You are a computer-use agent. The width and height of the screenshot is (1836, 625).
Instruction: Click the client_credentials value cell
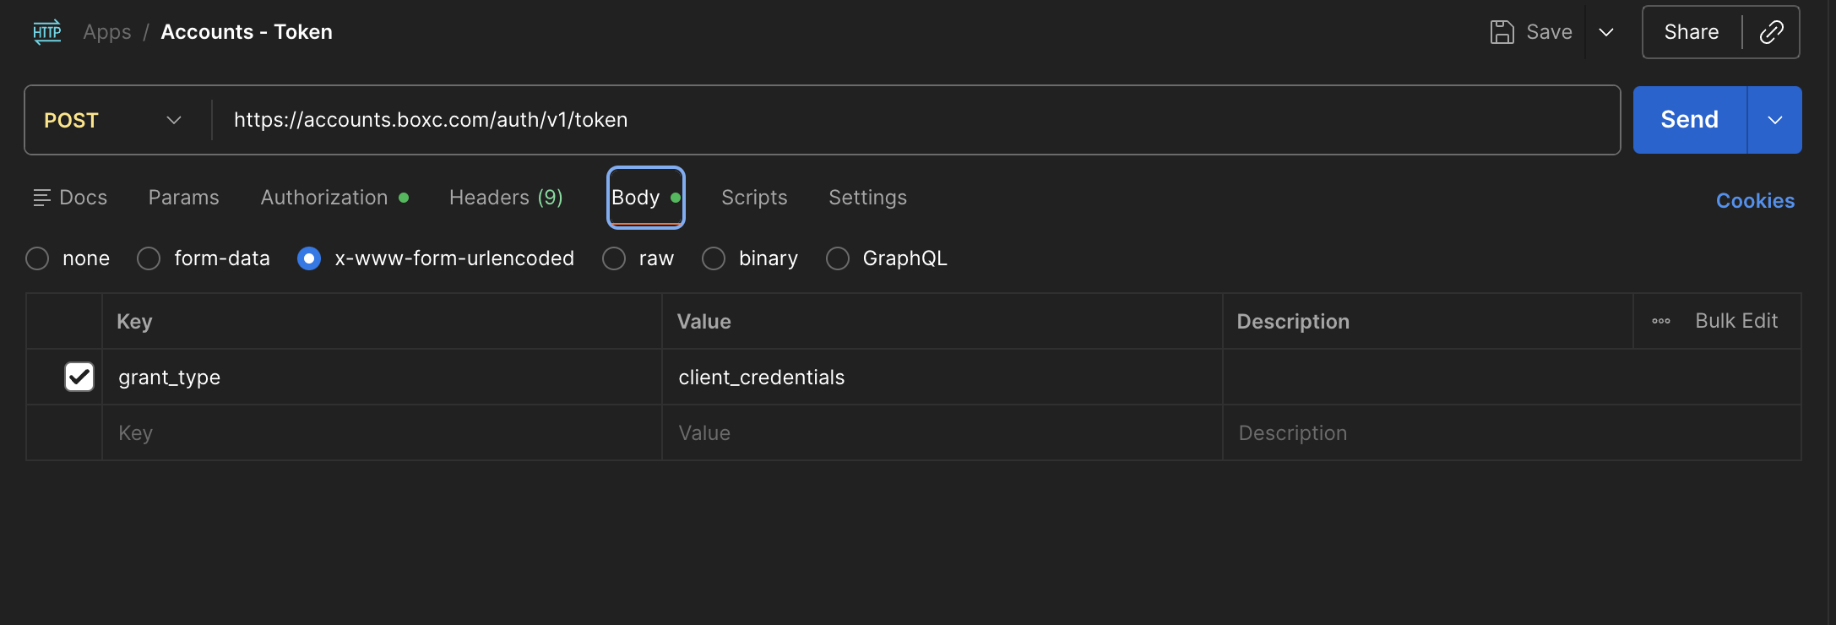942,377
